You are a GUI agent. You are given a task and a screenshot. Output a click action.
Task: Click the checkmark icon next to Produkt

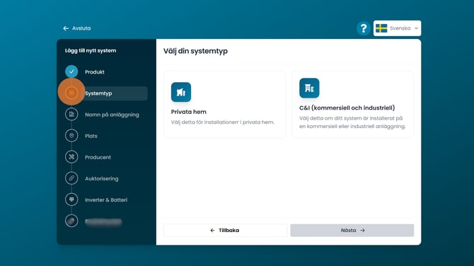71,71
